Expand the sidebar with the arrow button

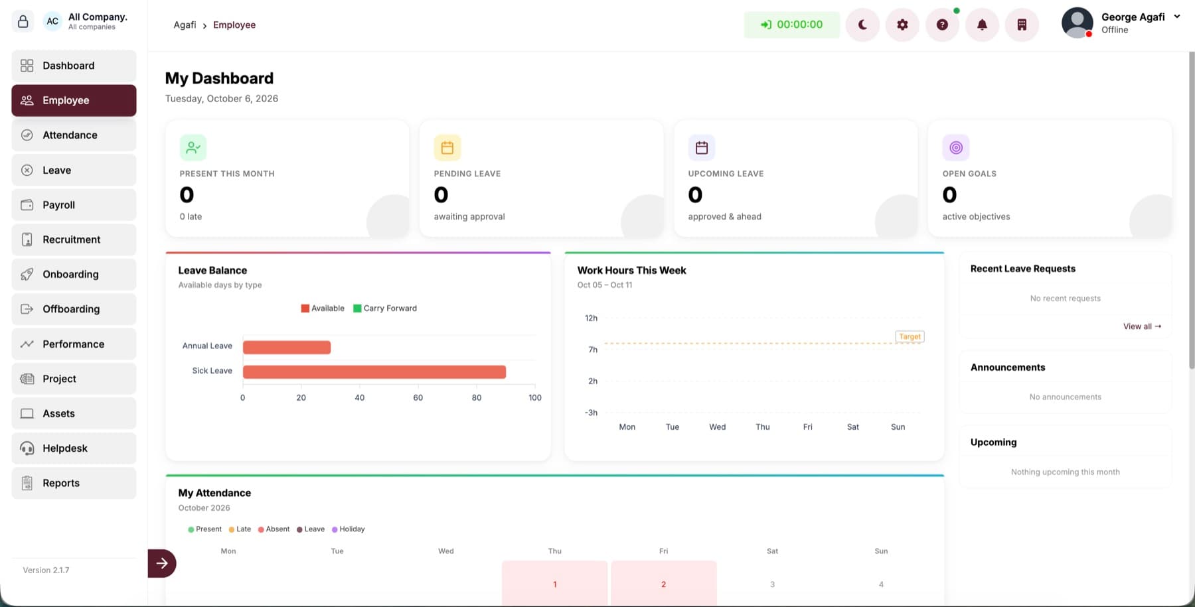click(162, 563)
